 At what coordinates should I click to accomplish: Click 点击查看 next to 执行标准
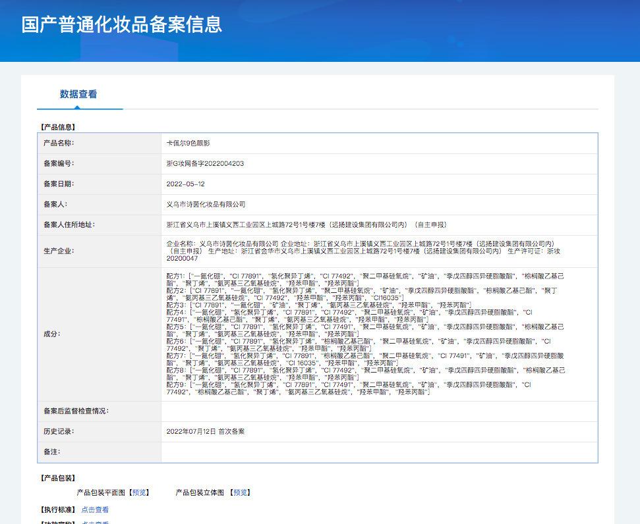pos(95,510)
